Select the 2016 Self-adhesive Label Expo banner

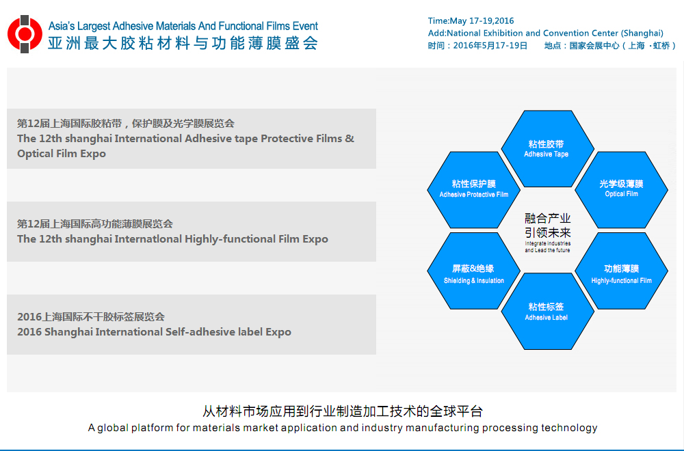(191, 325)
